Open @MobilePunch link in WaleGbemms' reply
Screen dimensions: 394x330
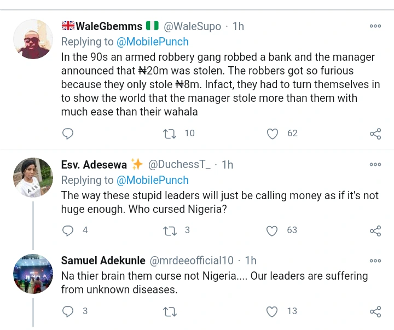(152, 42)
